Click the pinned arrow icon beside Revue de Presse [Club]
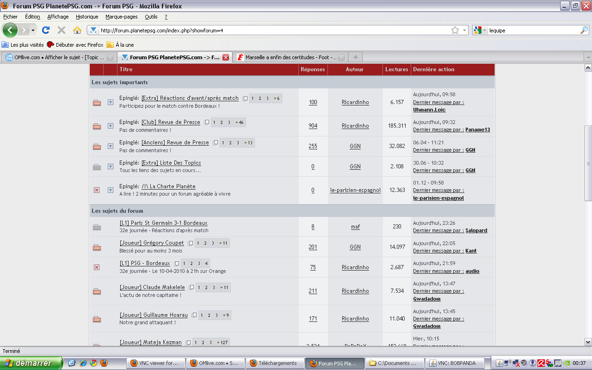The image size is (592, 370). 111,126
